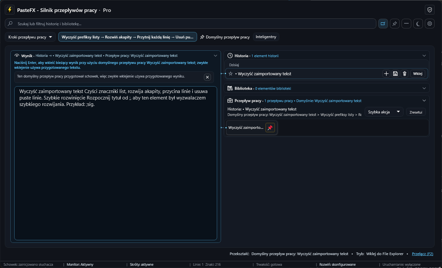Image resolution: width=442 pixels, height=268 pixels.
Task: Toggle dark mode with the moon icon
Action: pyautogui.click(x=418, y=24)
